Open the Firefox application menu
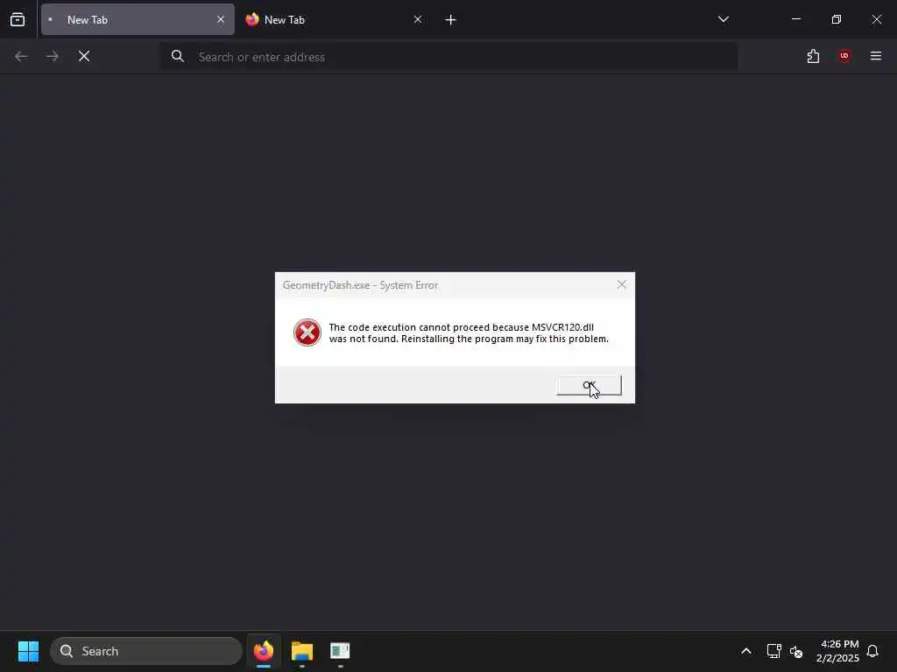The width and height of the screenshot is (897, 672). pyautogui.click(x=876, y=56)
